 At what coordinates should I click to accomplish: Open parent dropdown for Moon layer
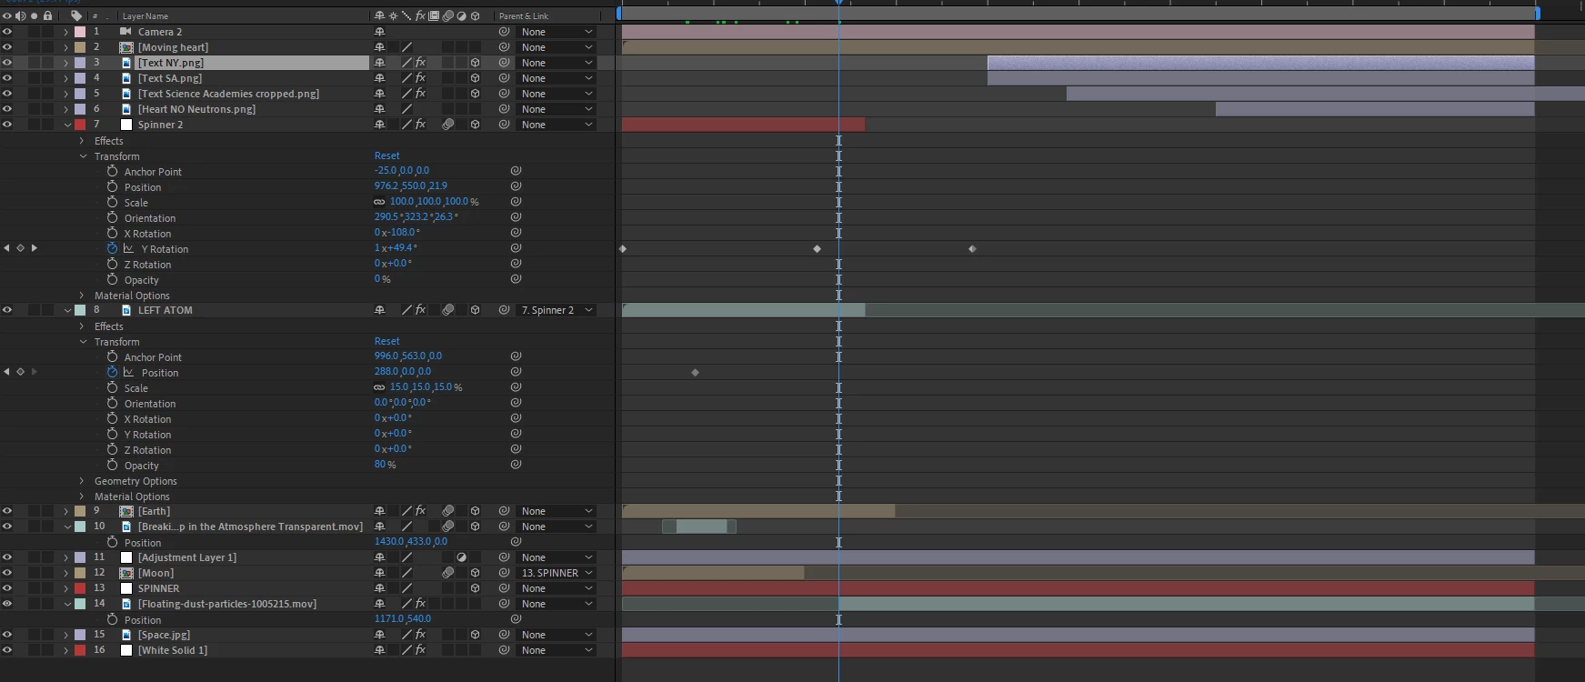[557, 573]
